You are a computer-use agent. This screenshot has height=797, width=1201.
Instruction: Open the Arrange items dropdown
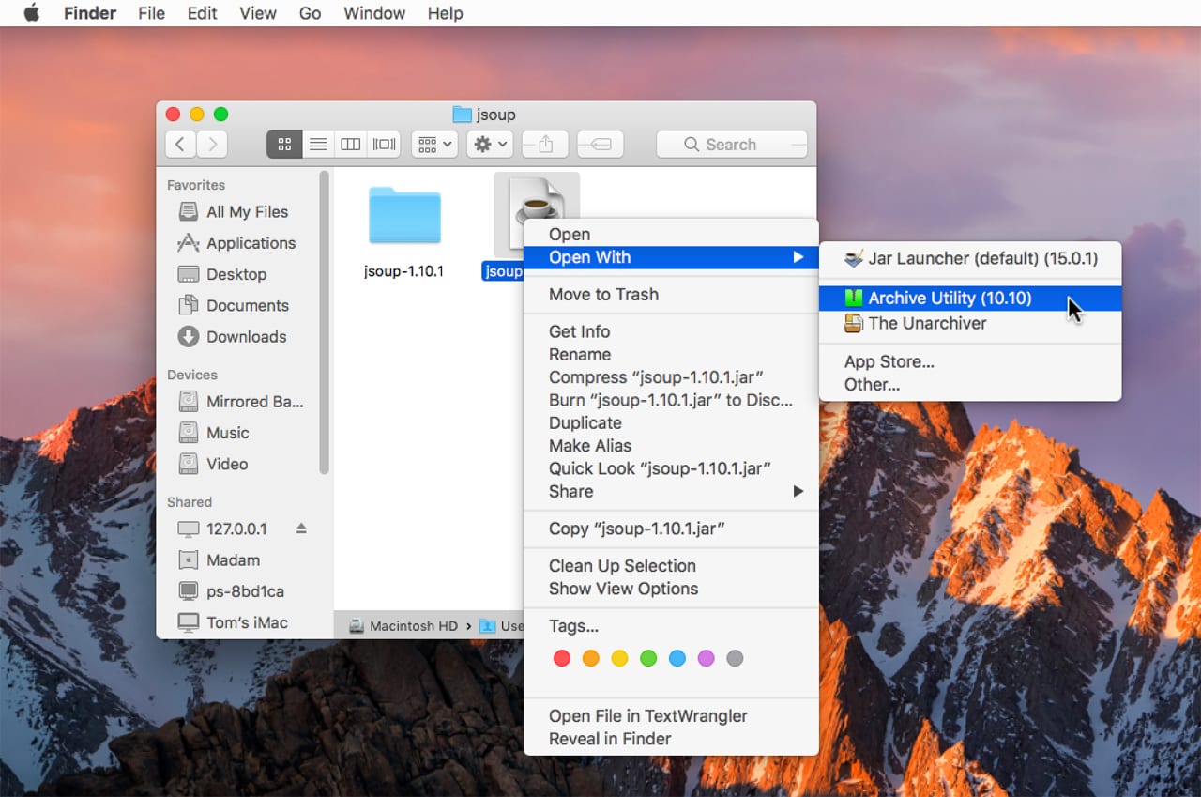tap(433, 145)
